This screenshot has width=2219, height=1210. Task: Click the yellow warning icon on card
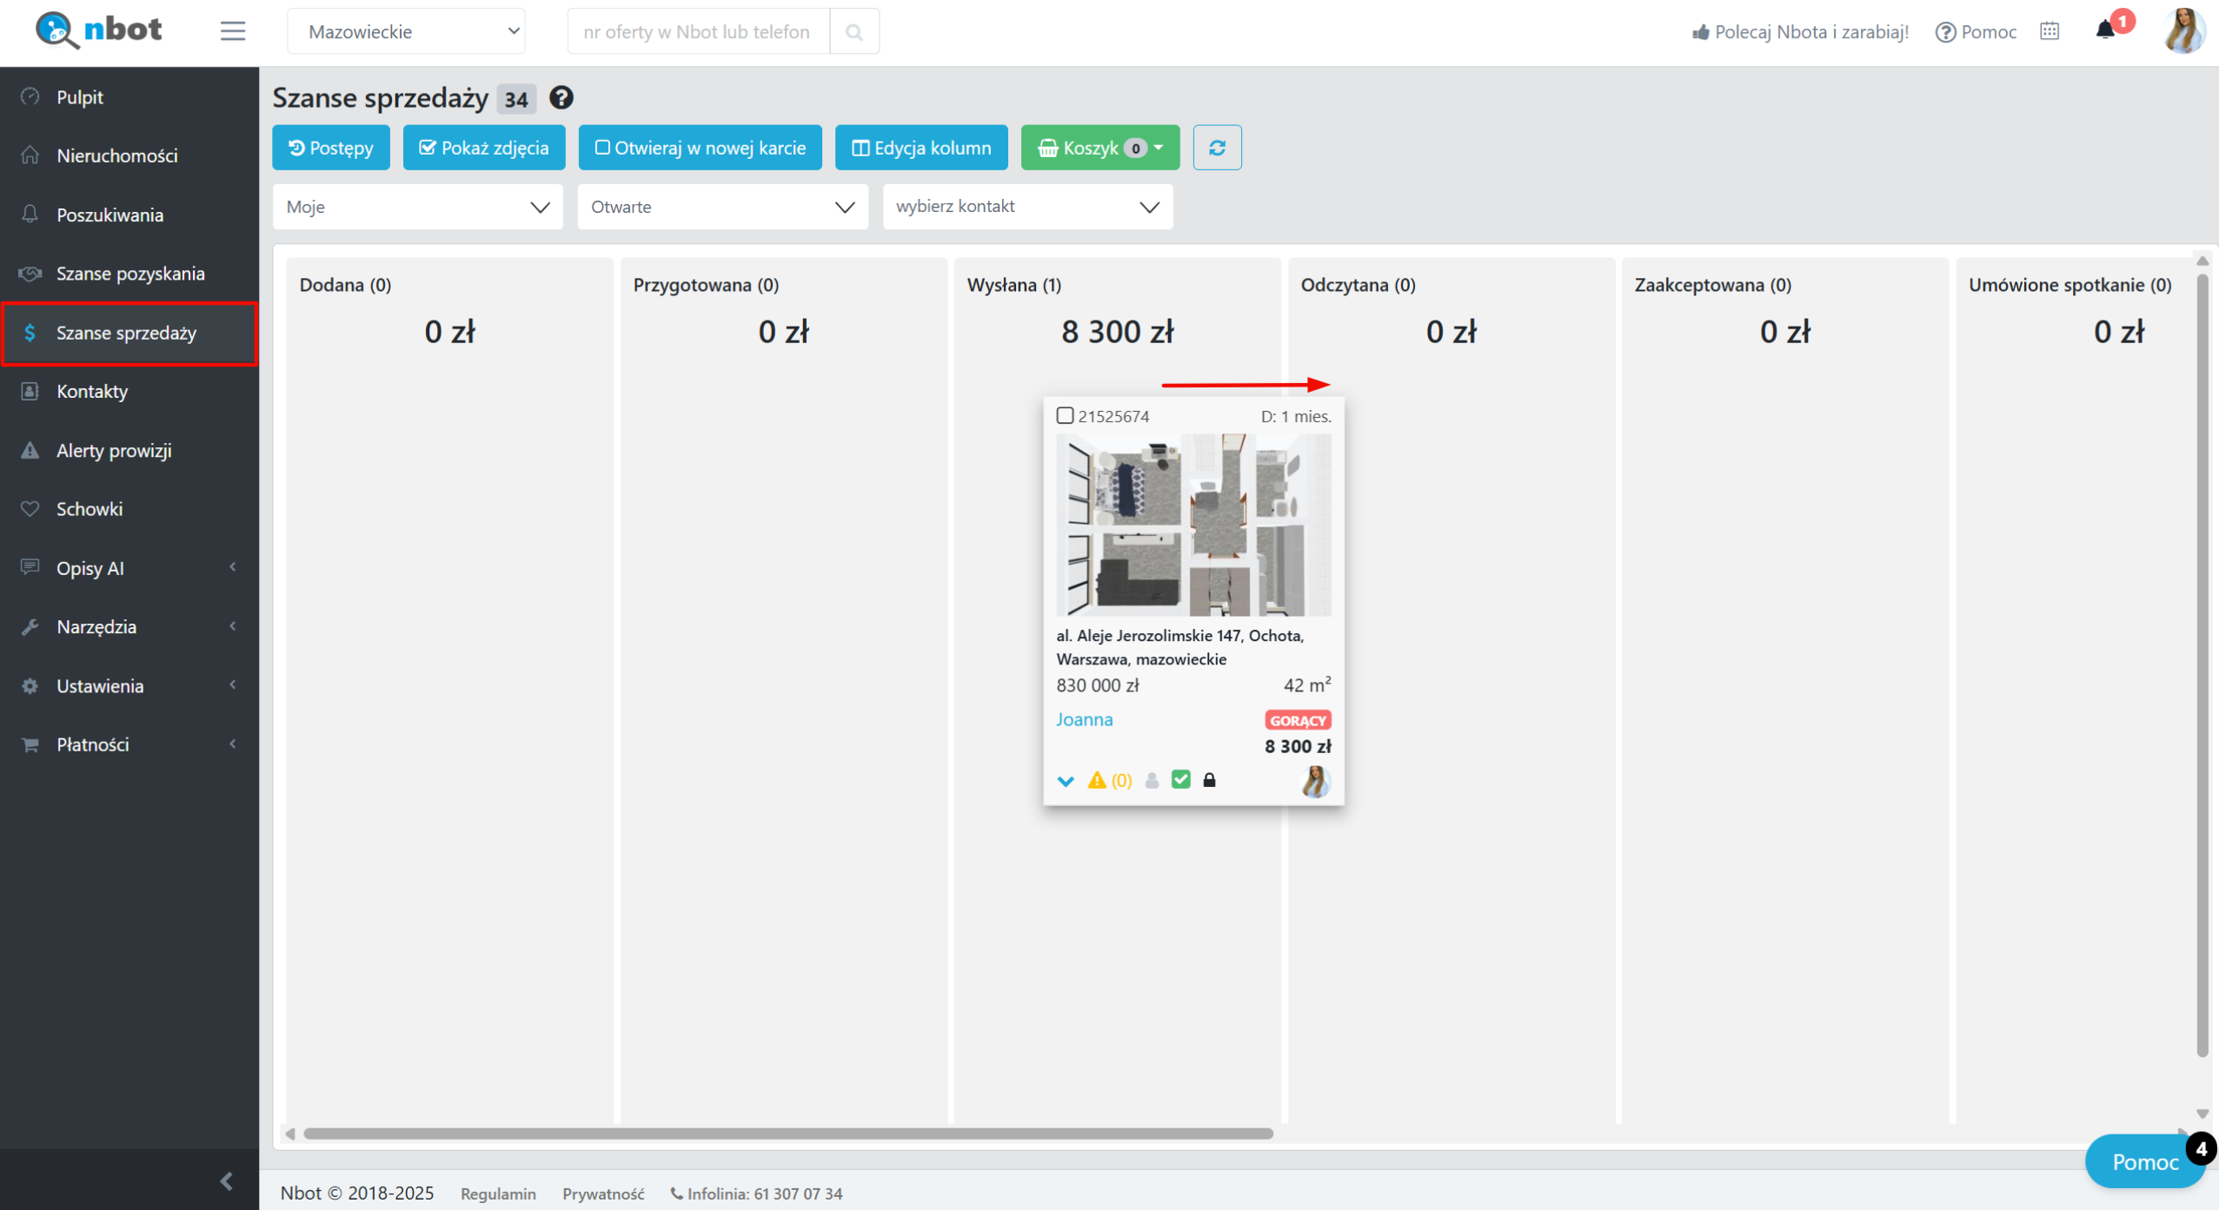pyautogui.click(x=1096, y=780)
